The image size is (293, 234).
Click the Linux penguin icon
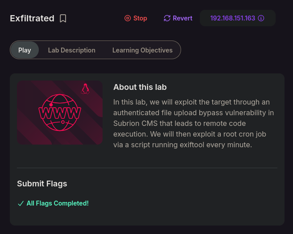[x=85, y=89]
